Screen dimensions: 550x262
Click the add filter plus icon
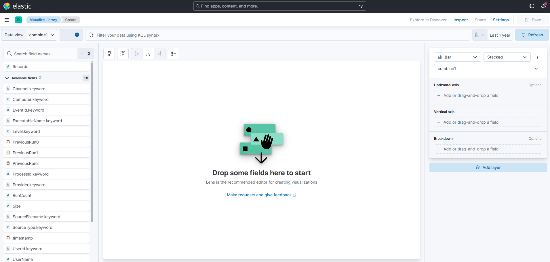pyautogui.click(x=77, y=35)
